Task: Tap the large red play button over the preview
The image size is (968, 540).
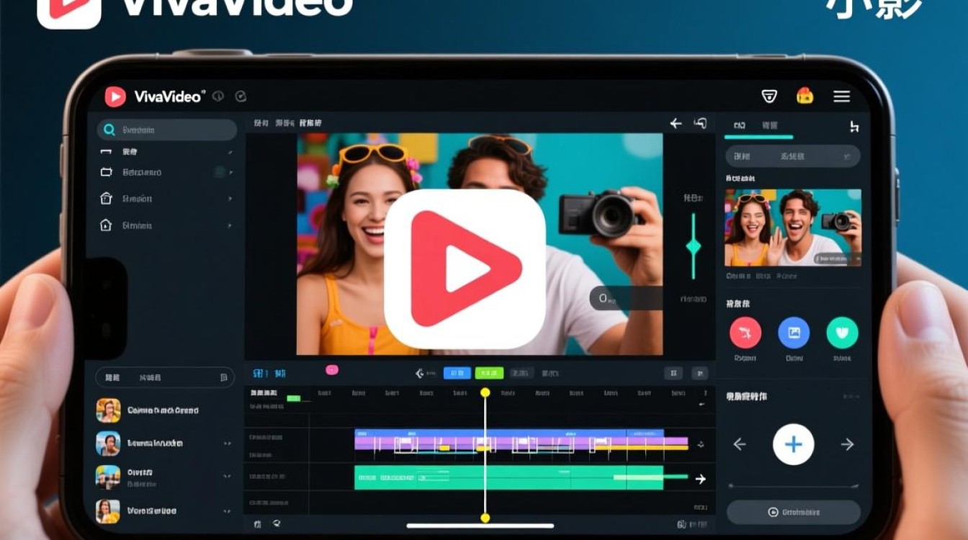Action: pos(465,269)
